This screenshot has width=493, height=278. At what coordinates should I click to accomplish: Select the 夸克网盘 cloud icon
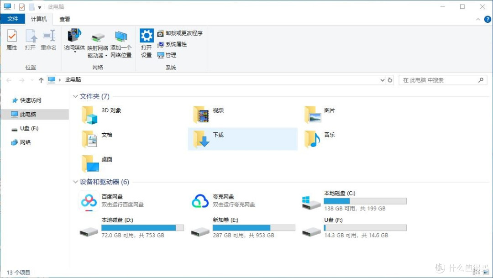click(x=200, y=201)
